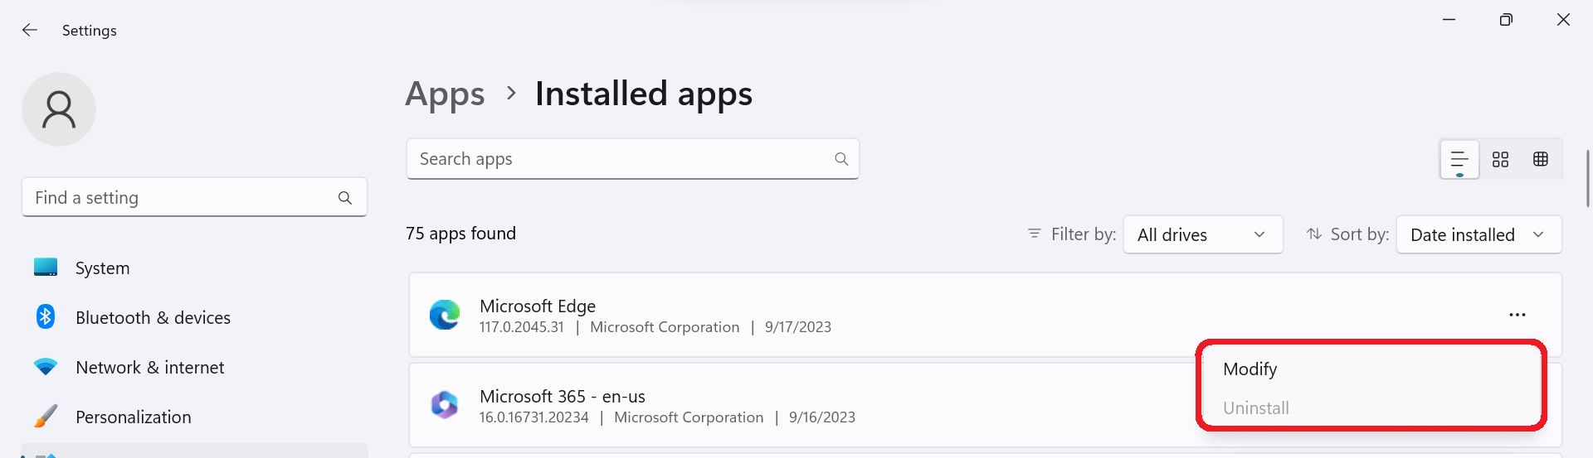Select Uninstall from the context menu

coord(1256,408)
